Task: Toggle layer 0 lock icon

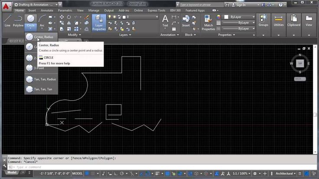Action: coord(119,17)
